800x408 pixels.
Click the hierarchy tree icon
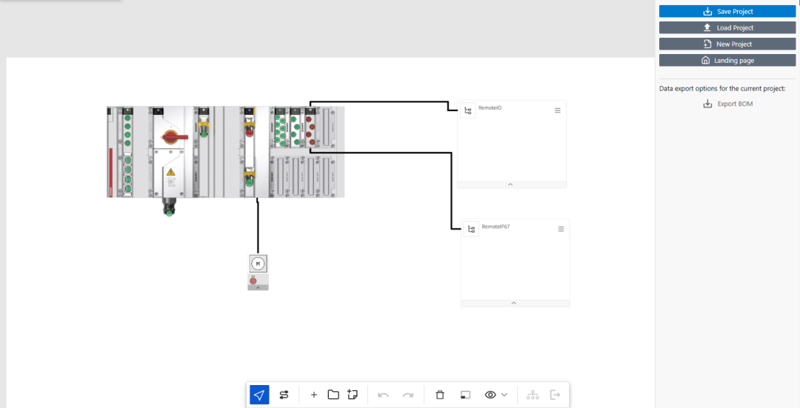tap(533, 395)
